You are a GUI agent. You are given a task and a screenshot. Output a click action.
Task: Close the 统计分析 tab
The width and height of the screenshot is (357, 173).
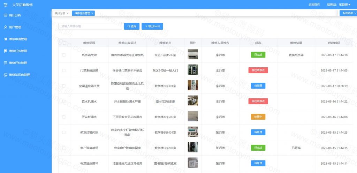click(68, 14)
